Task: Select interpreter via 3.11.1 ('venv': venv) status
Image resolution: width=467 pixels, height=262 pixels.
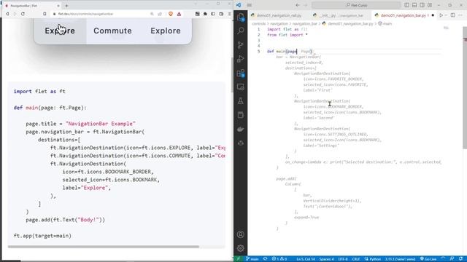Action: point(400,259)
